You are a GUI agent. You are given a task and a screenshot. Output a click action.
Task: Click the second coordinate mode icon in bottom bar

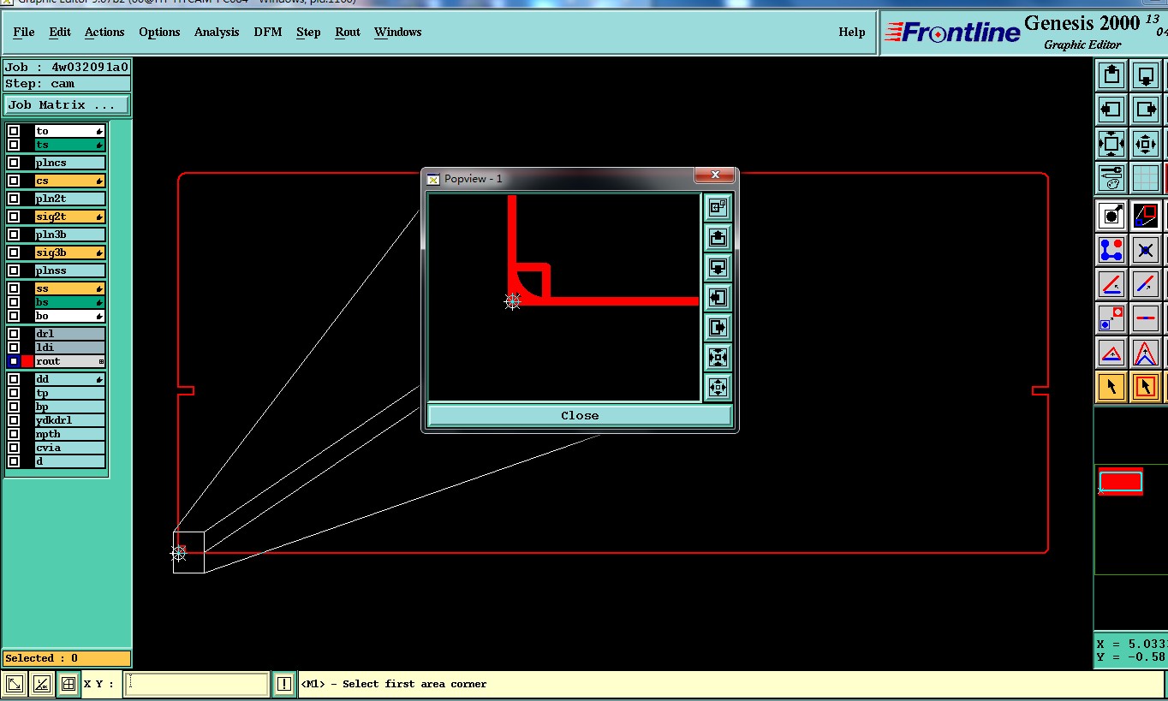point(41,684)
